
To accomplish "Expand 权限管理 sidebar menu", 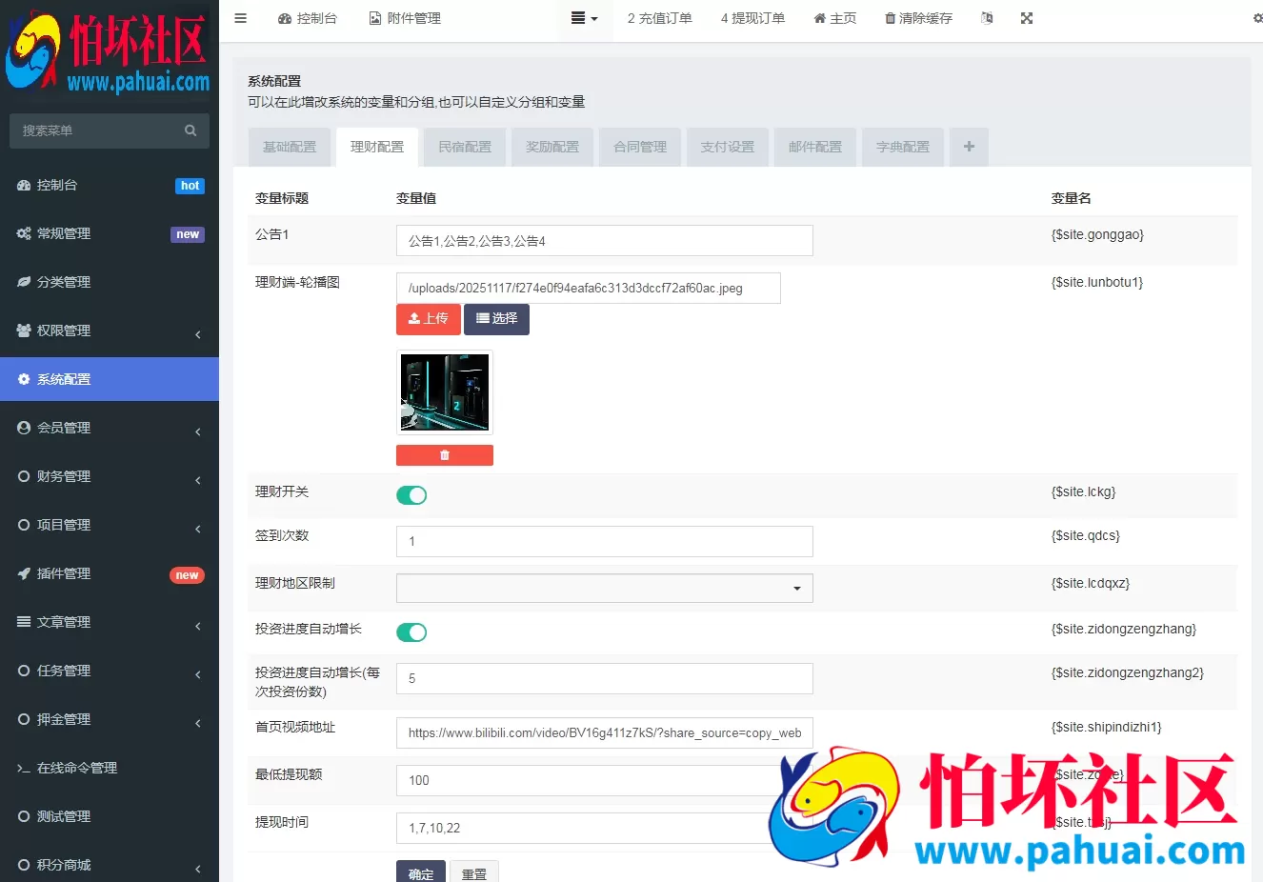I will [110, 331].
